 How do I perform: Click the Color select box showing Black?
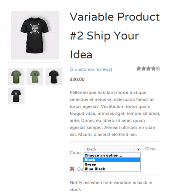tap(113, 149)
